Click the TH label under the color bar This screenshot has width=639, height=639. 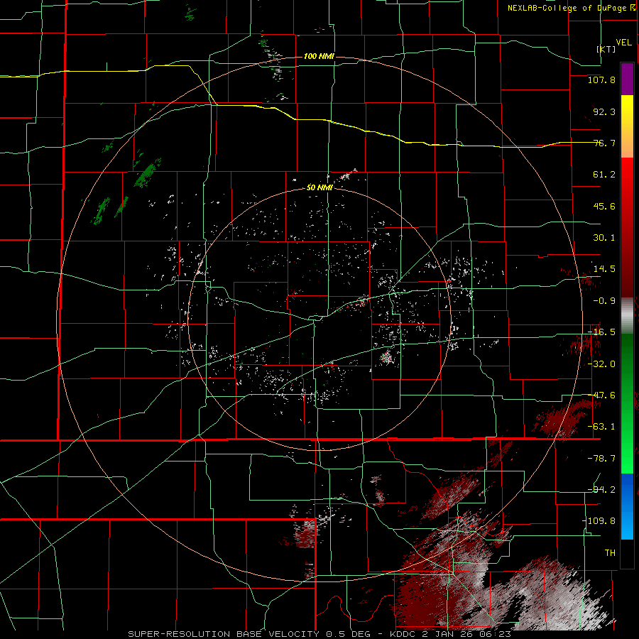point(610,553)
